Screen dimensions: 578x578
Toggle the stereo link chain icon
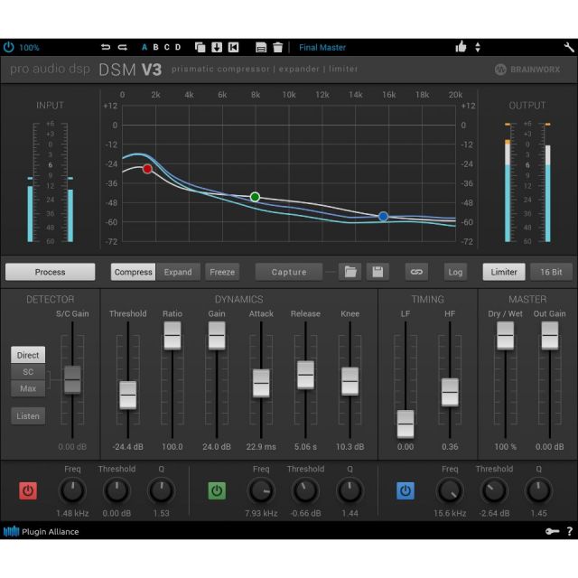point(416,272)
